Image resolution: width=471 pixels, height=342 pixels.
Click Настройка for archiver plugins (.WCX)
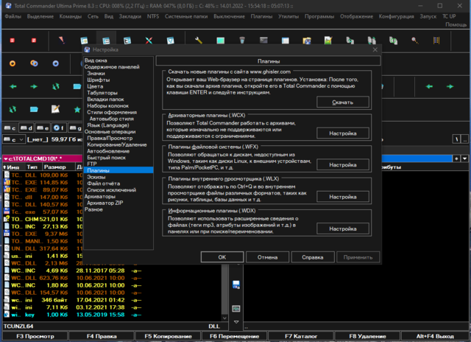click(x=343, y=133)
